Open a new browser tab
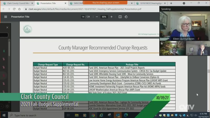Image resolution: width=210 pixels, height=118 pixels. click(171, 3)
